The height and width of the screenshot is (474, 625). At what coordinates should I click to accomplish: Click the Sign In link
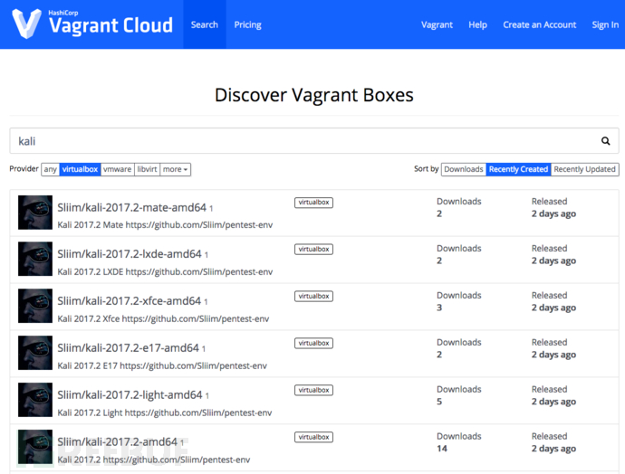coord(605,24)
